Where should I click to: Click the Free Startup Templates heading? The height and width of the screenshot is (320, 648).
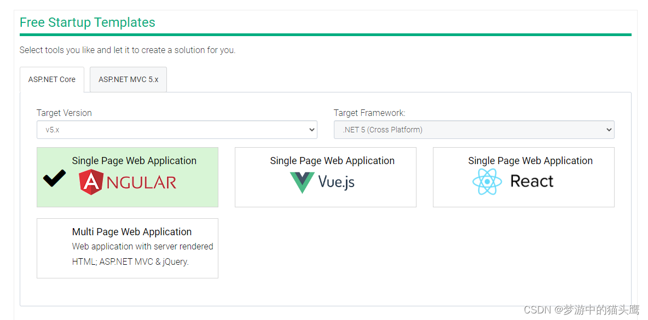click(88, 22)
